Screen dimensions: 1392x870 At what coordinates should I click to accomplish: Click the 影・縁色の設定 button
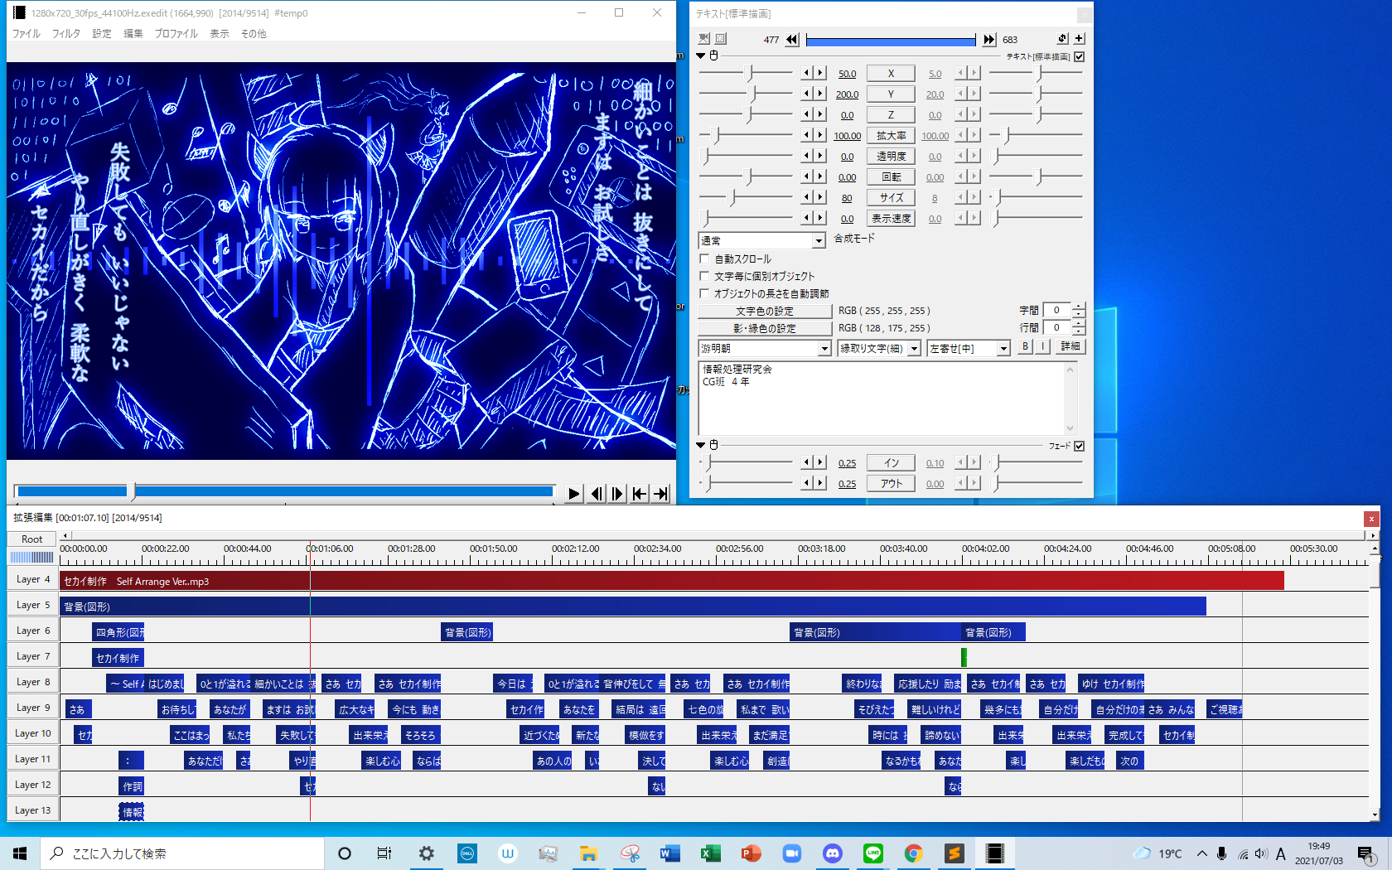[x=765, y=328]
